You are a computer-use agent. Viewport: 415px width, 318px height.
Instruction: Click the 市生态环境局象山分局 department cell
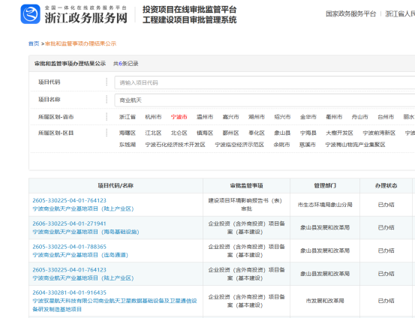(325, 205)
